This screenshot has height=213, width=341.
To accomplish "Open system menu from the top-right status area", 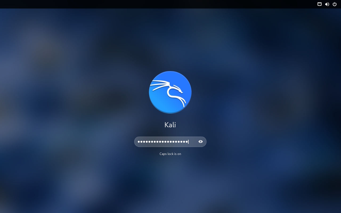I will coord(327,4).
